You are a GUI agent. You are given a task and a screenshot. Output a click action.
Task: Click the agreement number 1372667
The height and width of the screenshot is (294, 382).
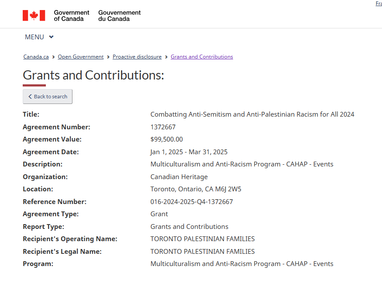point(163,127)
